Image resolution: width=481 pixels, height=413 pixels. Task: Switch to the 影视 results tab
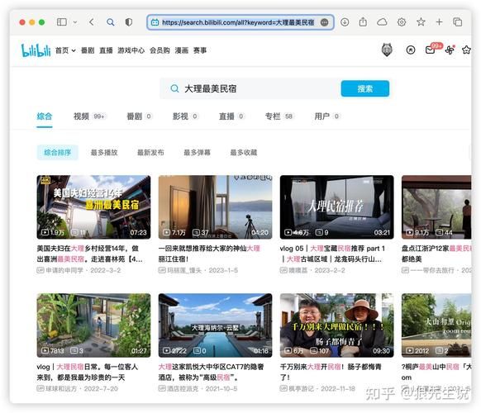pyautogui.click(x=185, y=116)
